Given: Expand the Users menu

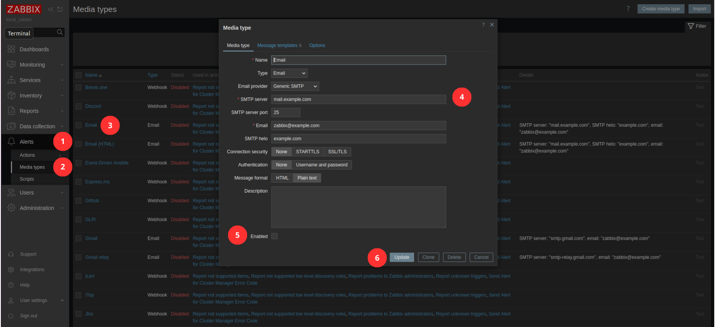Looking at the screenshot, I should coord(62,193).
